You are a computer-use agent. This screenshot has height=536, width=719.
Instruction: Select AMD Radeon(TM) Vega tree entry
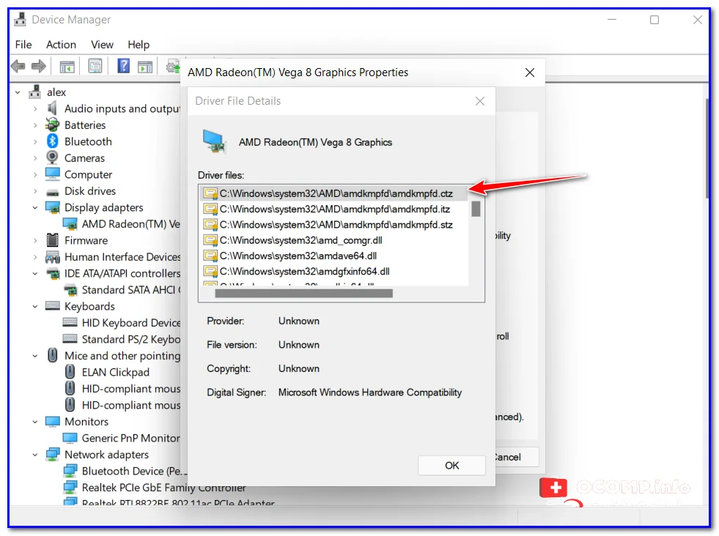pyautogui.click(x=130, y=224)
